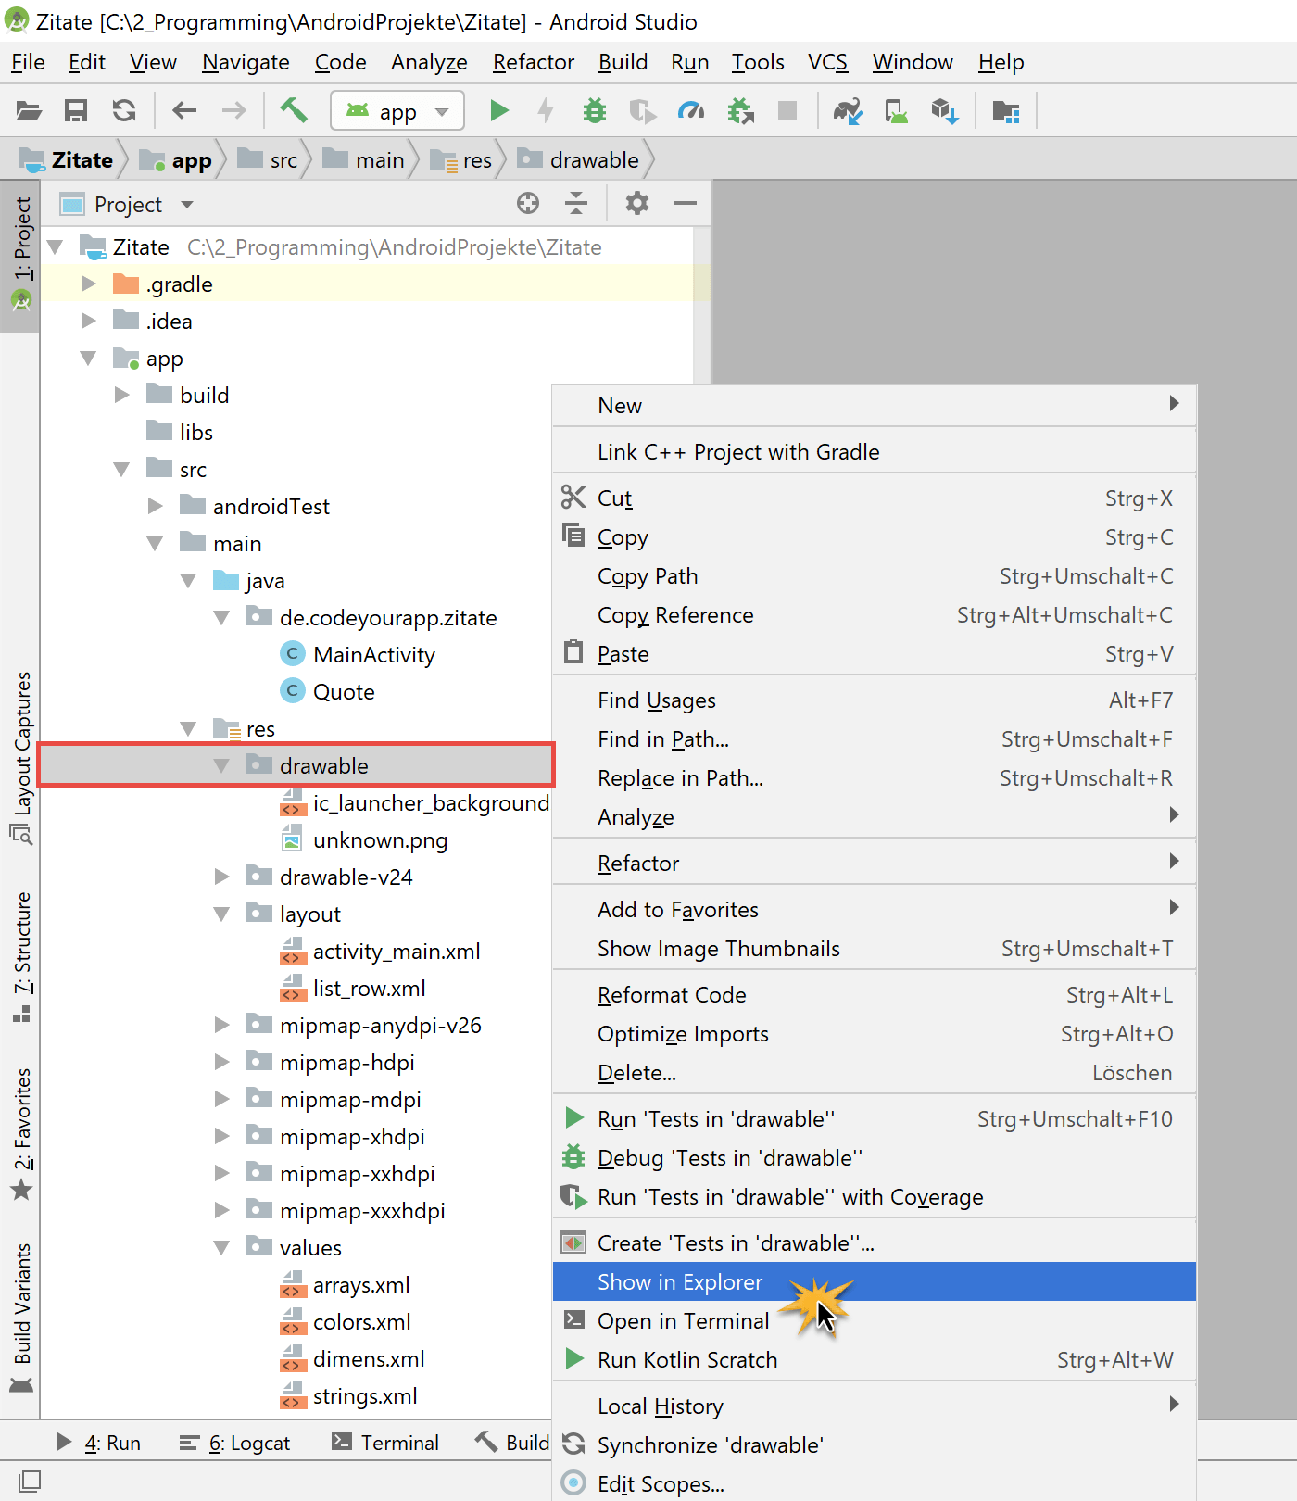Click the Save All toolbar icon

[76, 111]
